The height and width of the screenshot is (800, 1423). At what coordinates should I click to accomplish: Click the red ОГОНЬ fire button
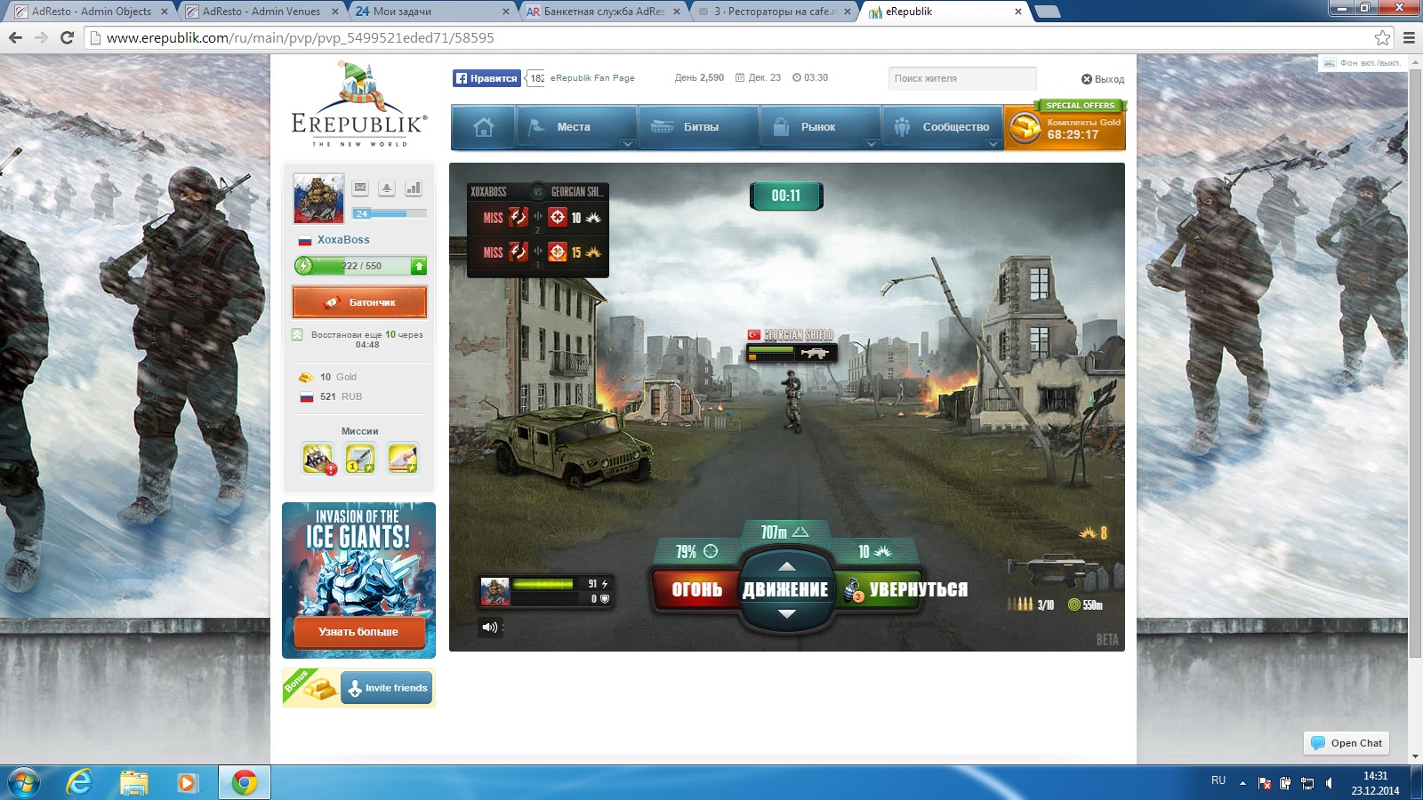coord(696,589)
